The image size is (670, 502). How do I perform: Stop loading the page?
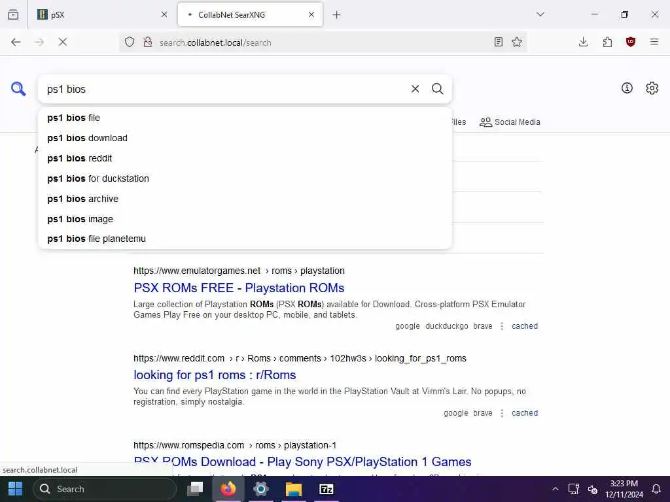(x=63, y=42)
